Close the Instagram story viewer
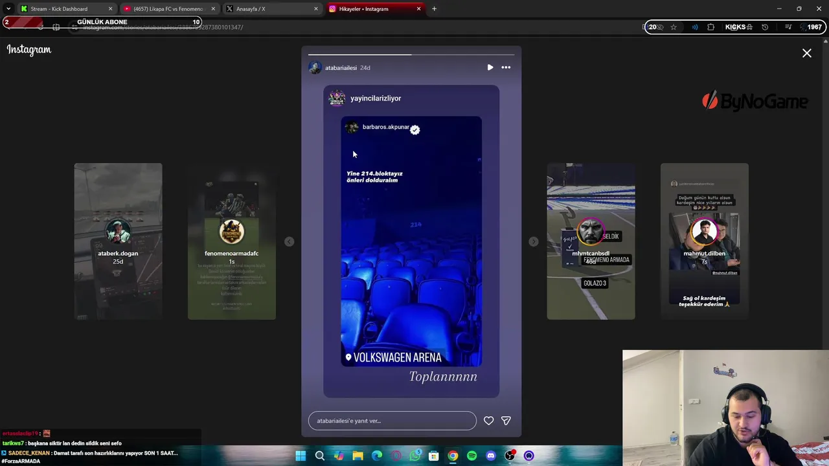Viewport: 829px width, 466px height. [806, 53]
